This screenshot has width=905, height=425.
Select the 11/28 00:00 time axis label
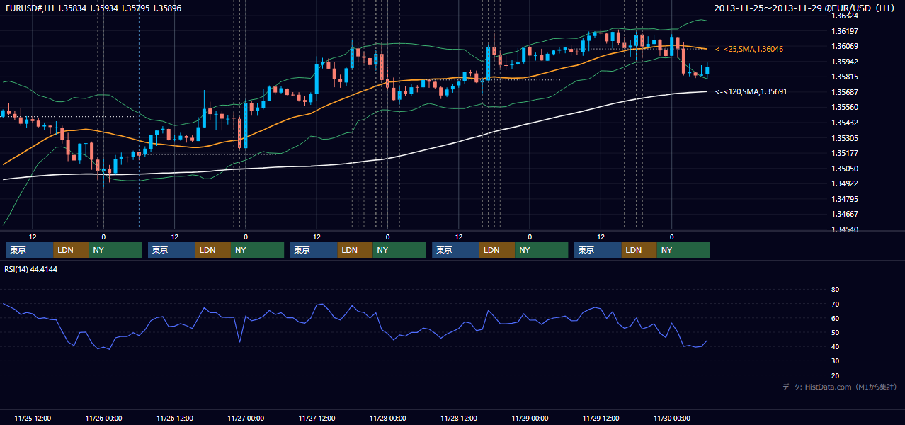pyautogui.click(x=388, y=418)
